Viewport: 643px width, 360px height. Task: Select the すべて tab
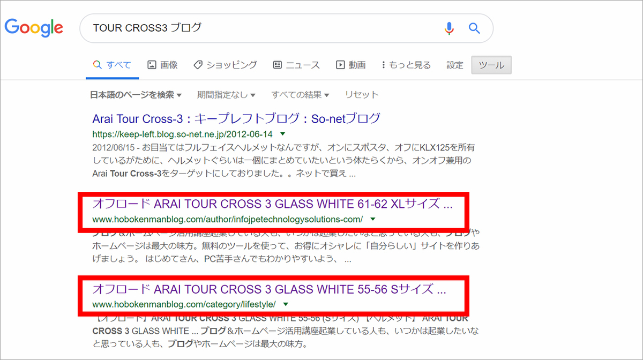[x=112, y=65]
